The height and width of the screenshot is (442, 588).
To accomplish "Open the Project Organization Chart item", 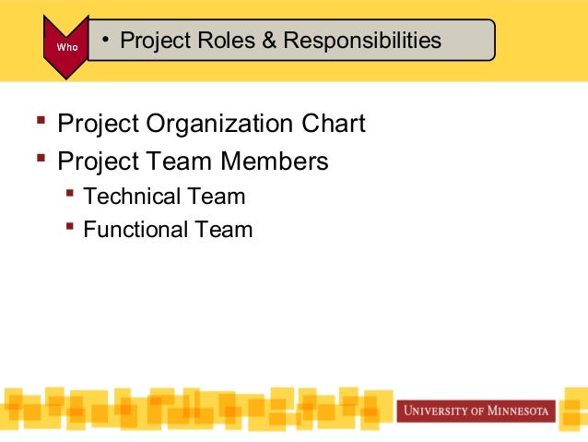I will tap(211, 123).
